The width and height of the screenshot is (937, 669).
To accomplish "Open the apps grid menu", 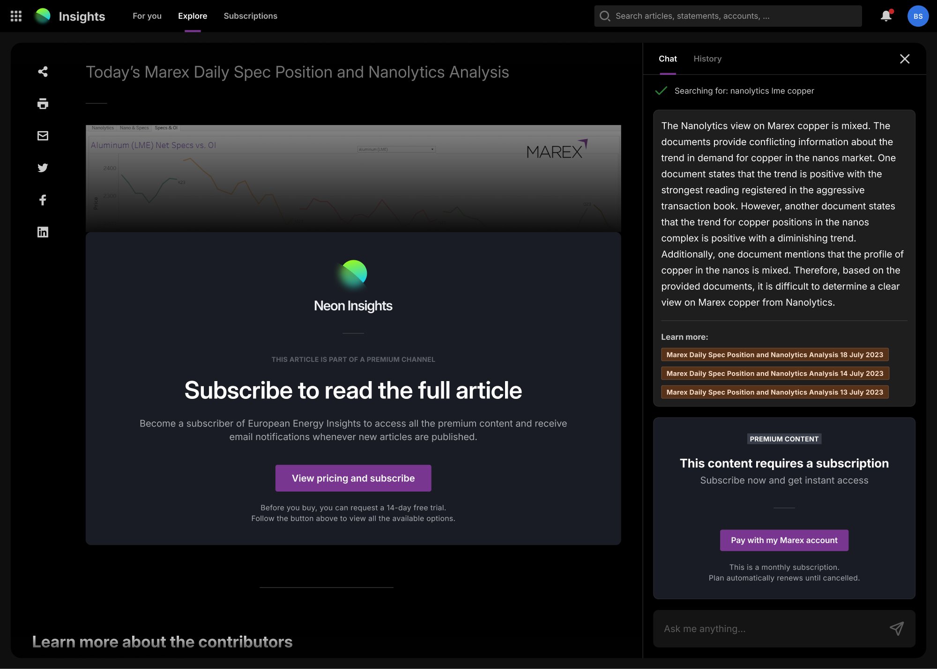I will (16, 16).
